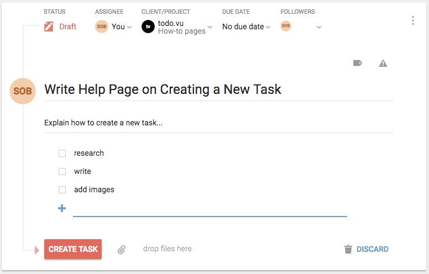Open the client/project dropdown arrow

click(210, 27)
